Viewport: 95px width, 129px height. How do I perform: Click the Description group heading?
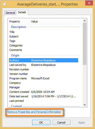coord(19,27)
